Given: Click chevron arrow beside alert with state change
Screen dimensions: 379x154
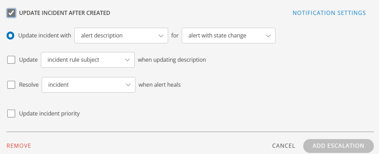Looking at the screenshot, I should [268, 35].
